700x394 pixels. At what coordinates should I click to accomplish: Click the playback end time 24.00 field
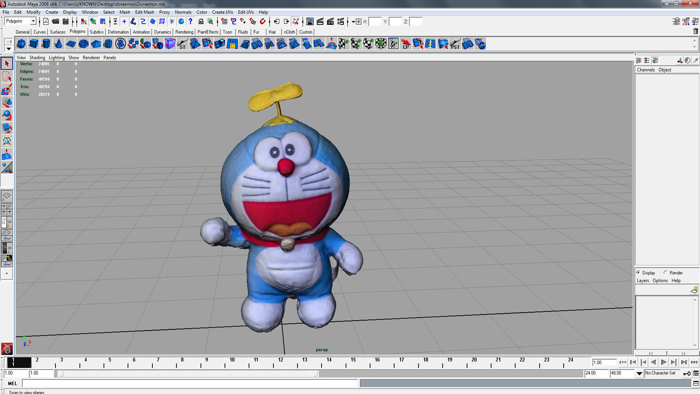tap(596, 373)
